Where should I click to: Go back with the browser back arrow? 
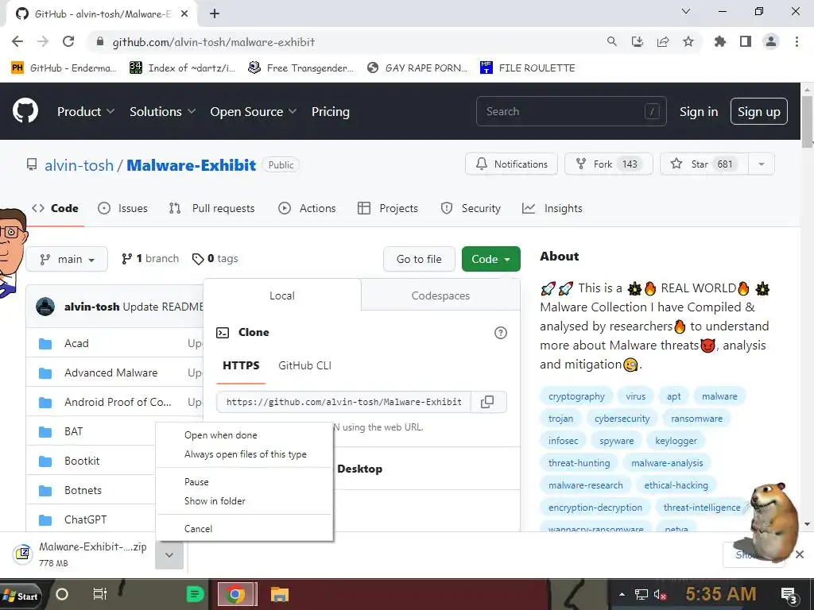pyautogui.click(x=17, y=42)
